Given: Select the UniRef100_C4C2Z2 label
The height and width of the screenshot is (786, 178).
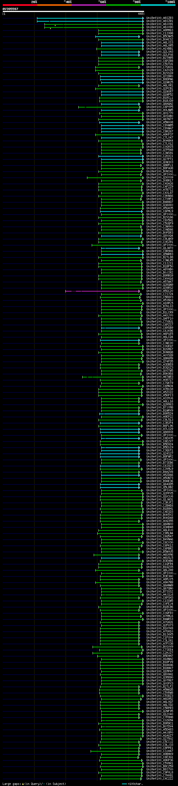Looking at the screenshot, I should click(160, 779).
